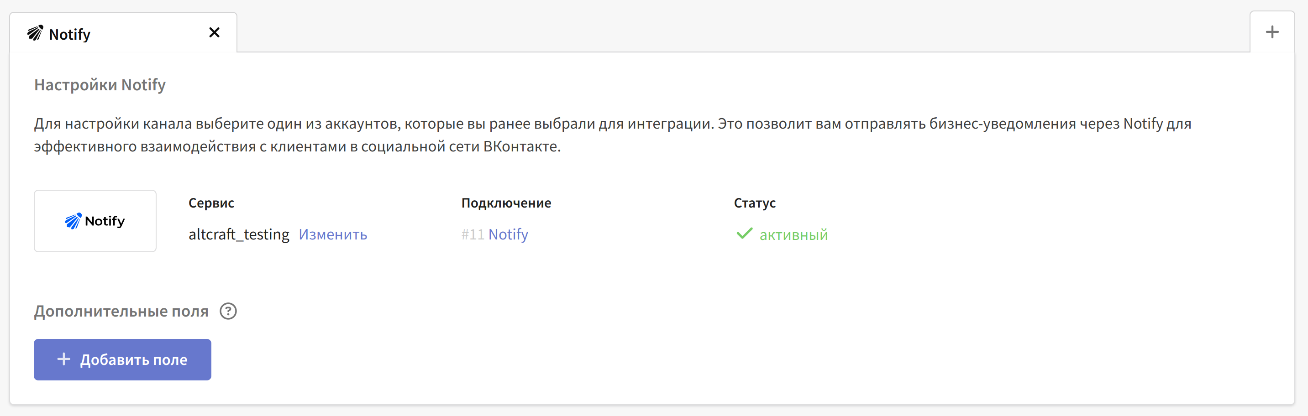Click the активный status text
Screen dimensions: 1308x416
pos(793,235)
